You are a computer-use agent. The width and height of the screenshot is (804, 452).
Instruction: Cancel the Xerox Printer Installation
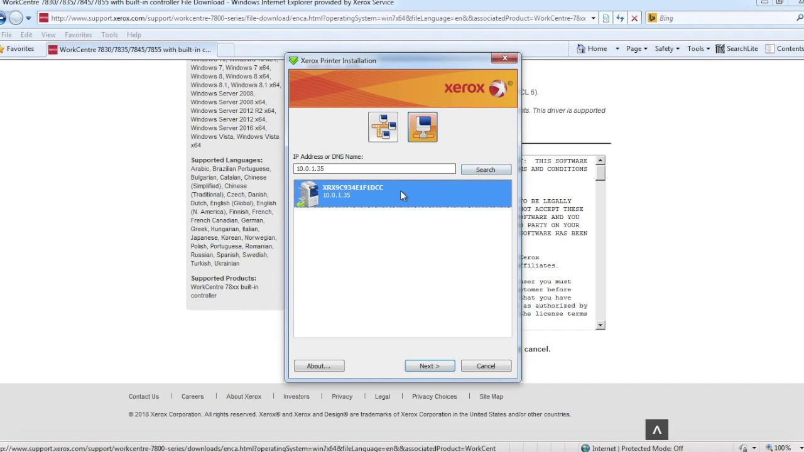486,366
